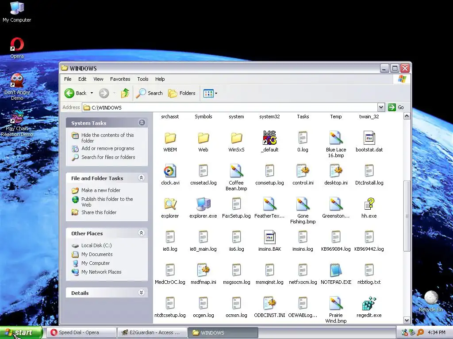This screenshot has height=339, width=453.
Task: Open the address bar dropdown arrow
Action: click(381, 107)
